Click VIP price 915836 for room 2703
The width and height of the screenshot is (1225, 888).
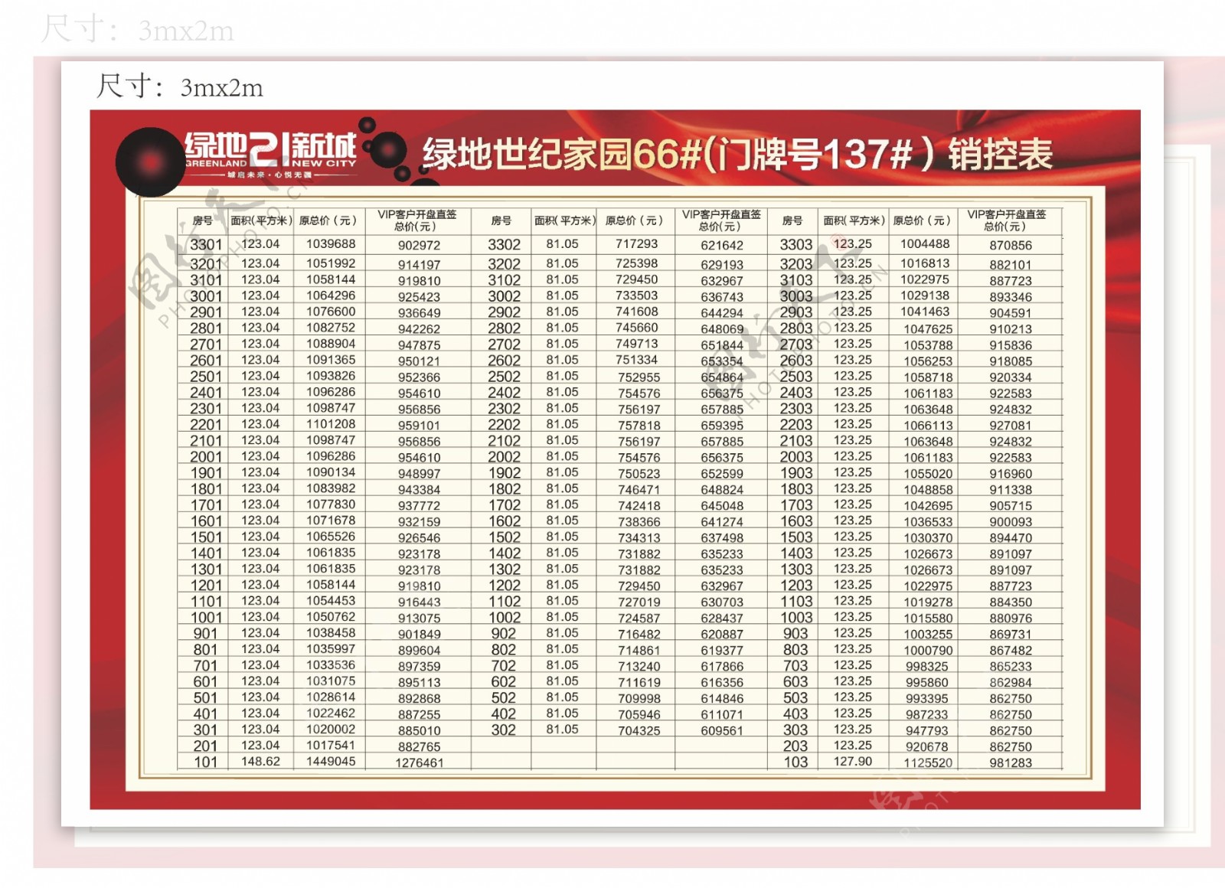pyautogui.click(x=1011, y=345)
